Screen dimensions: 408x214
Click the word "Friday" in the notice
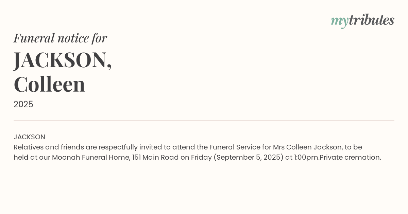coord(201,157)
